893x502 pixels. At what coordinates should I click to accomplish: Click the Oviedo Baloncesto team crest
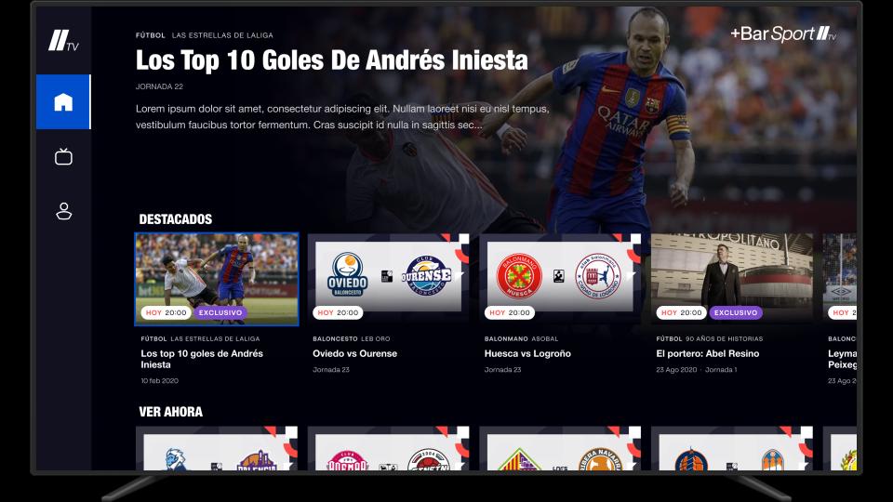tap(347, 275)
